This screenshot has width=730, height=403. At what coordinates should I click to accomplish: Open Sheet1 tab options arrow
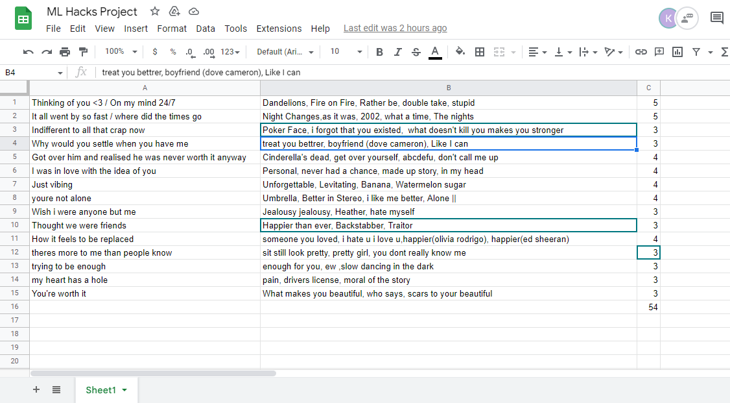(124, 390)
